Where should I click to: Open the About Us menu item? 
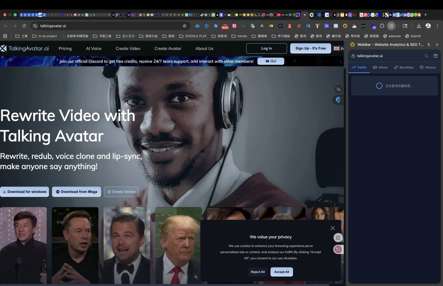[204, 49]
